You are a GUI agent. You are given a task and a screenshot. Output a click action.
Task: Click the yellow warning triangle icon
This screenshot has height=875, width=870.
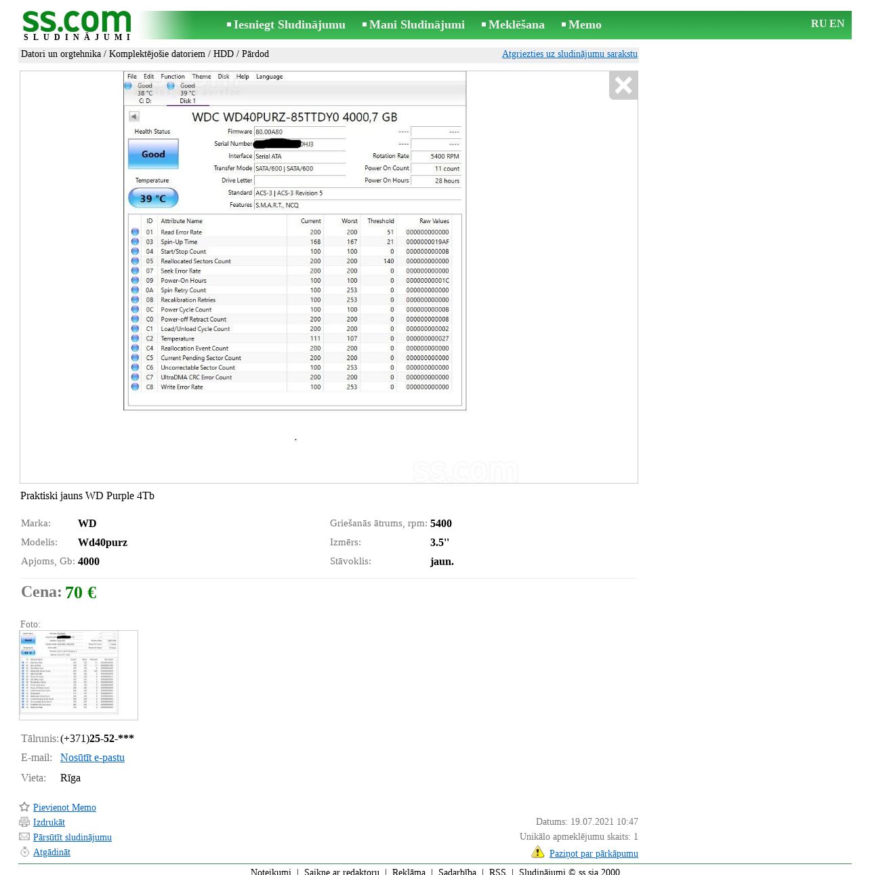coord(538,852)
